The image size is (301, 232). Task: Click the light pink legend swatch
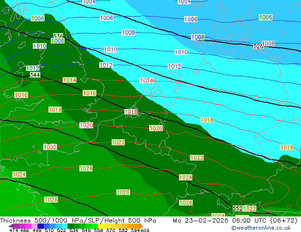[34, 226]
